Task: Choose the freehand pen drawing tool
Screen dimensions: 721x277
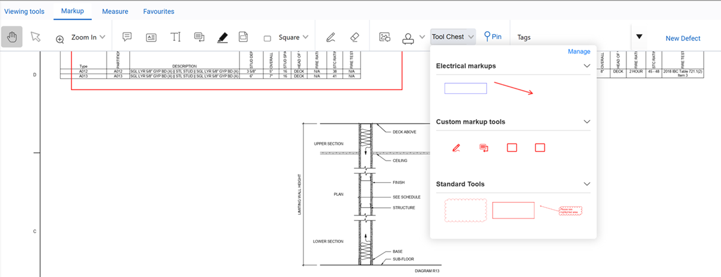Action: click(x=330, y=37)
